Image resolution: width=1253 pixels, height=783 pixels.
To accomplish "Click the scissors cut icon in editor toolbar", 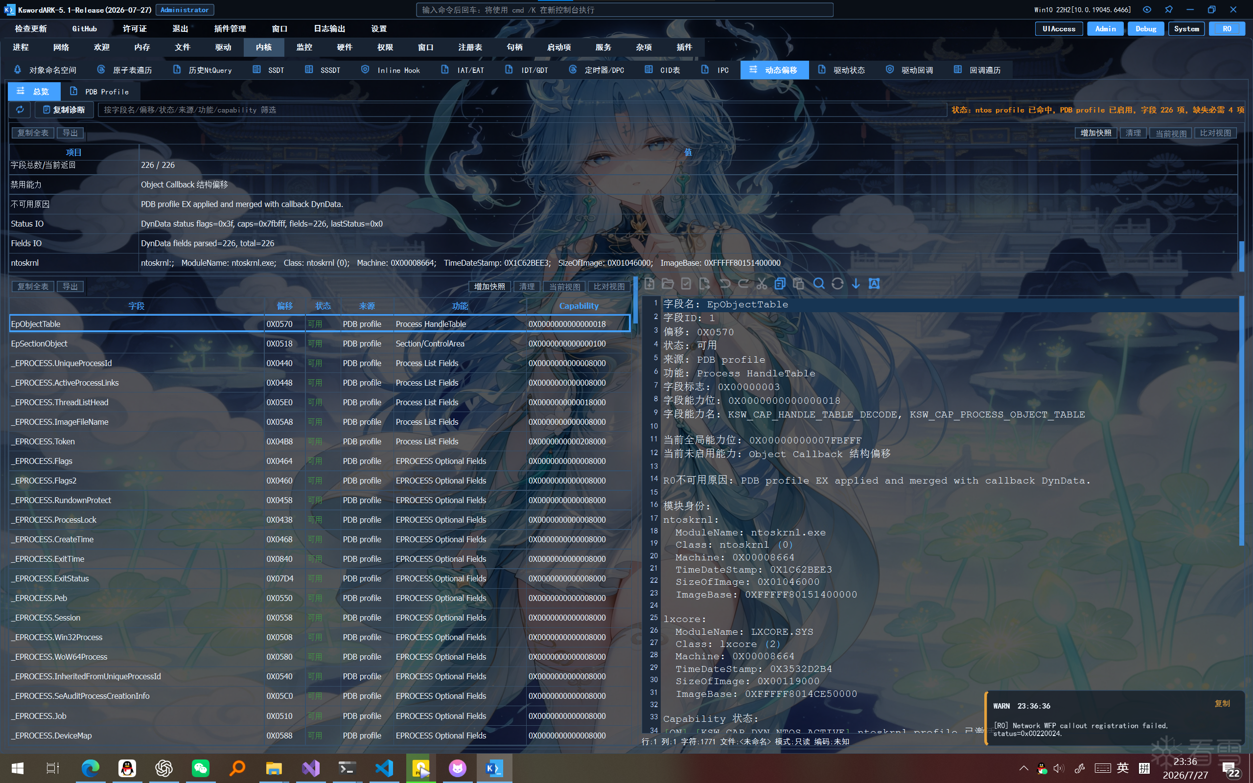I will click(762, 283).
